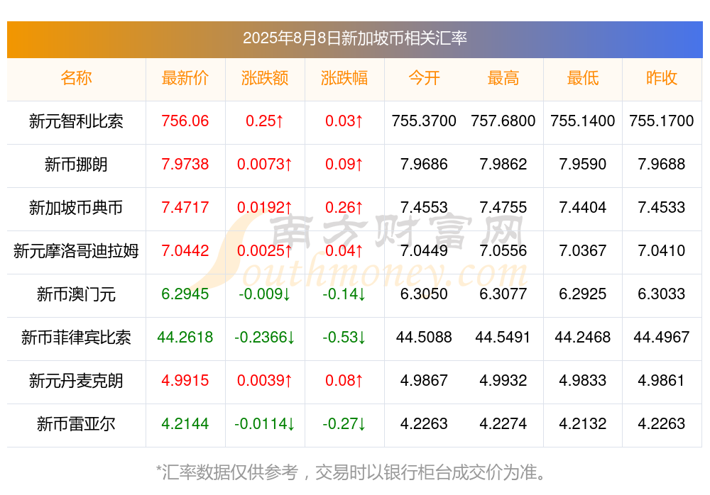Viewport: 710px width, 495px height.
Task: Select previous close 44.4967
Action: point(662,338)
